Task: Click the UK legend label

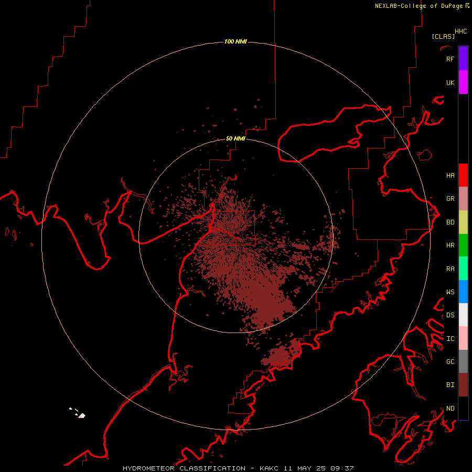Action: click(x=450, y=83)
